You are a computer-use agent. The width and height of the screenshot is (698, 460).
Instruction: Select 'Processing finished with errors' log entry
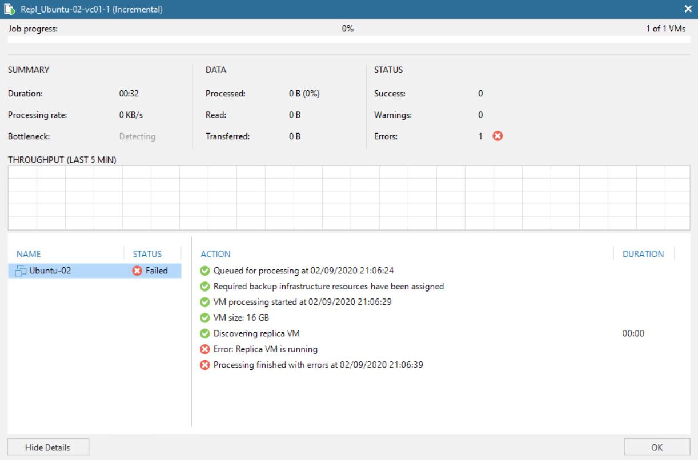click(x=318, y=365)
